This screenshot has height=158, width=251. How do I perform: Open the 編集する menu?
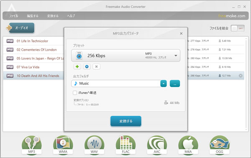tap(33, 16)
